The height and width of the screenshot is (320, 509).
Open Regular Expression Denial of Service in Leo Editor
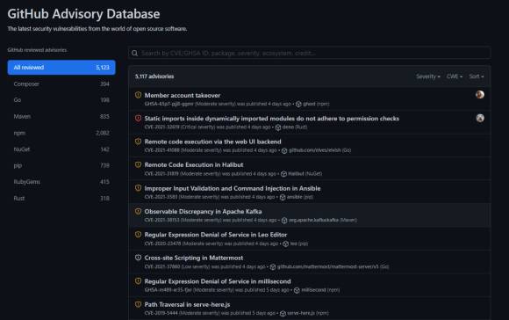coord(216,235)
